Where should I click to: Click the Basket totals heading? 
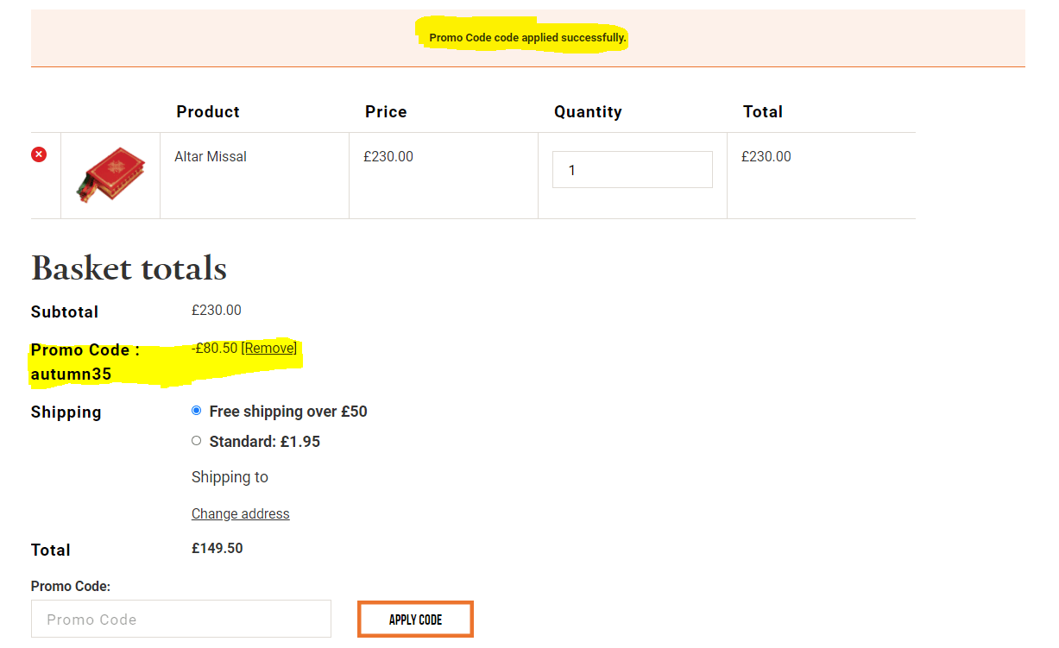click(129, 268)
